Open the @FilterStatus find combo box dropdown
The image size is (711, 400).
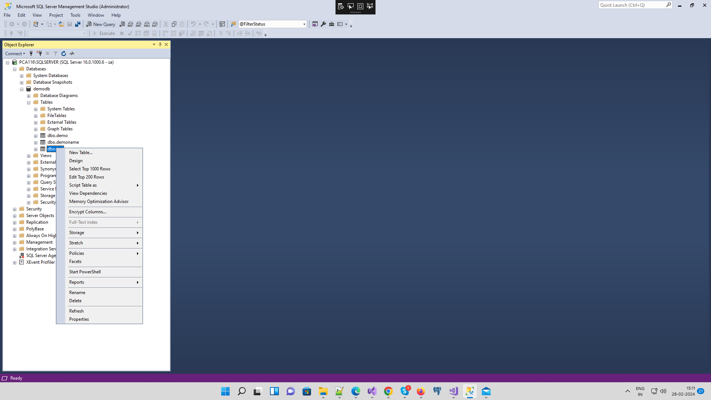pyautogui.click(x=304, y=24)
